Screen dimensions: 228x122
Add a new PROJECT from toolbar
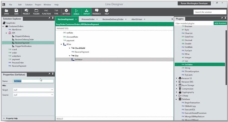(26, 12)
